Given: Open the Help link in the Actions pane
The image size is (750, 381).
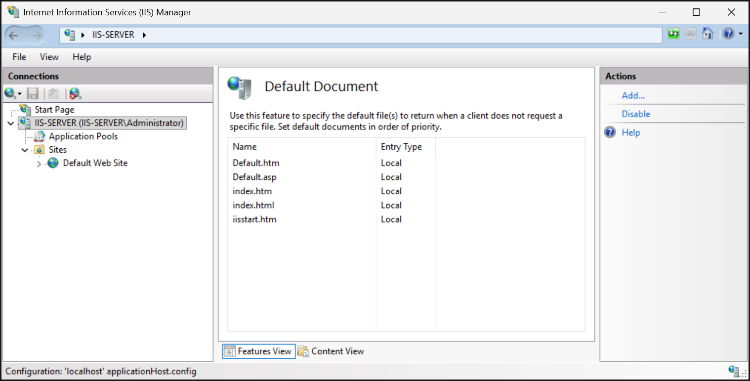Looking at the screenshot, I should pos(631,132).
